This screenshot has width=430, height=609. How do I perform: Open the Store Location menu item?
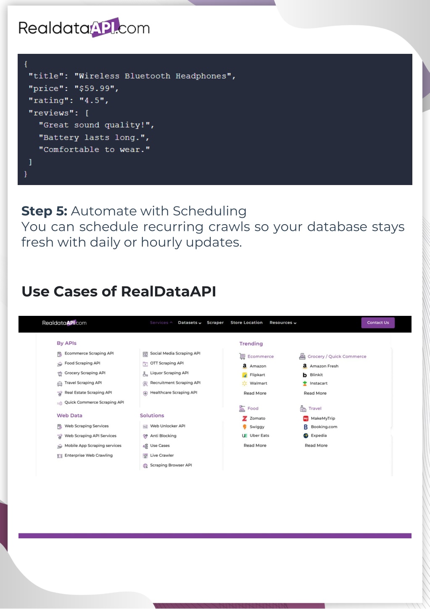tap(246, 323)
